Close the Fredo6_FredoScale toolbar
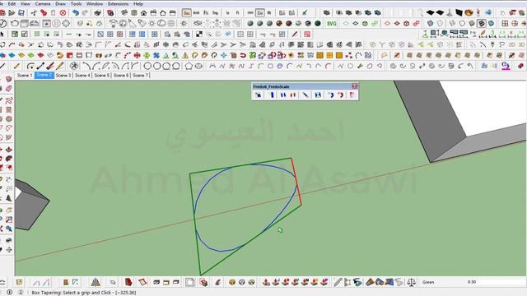Screen dimensions: 527x296 point(355,86)
